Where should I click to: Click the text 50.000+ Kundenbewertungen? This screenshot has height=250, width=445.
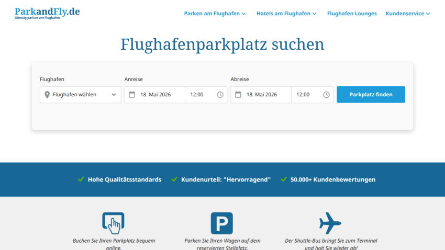tap(333, 179)
